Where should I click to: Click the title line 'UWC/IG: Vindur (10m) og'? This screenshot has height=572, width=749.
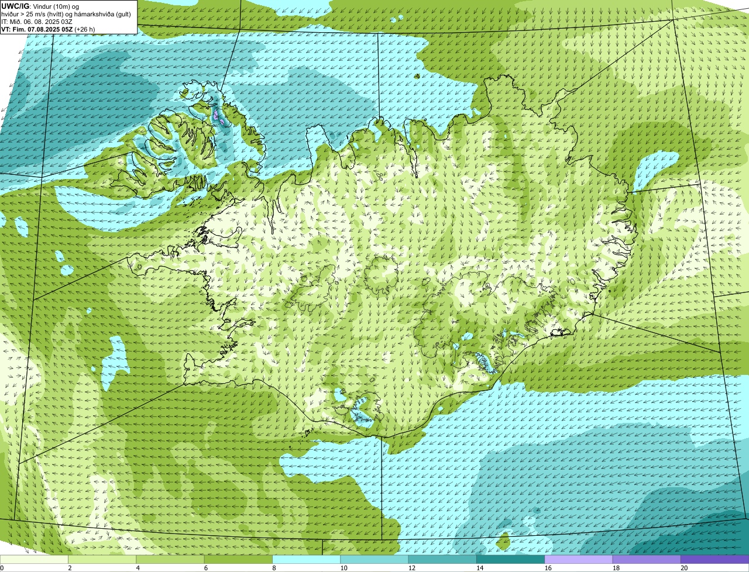[x=40, y=6]
